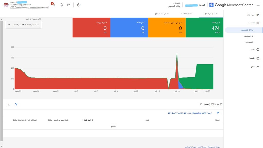This screenshot has height=148, width=263.
Task: Click the left vertical scrollbar
Action: [x=2, y=80]
